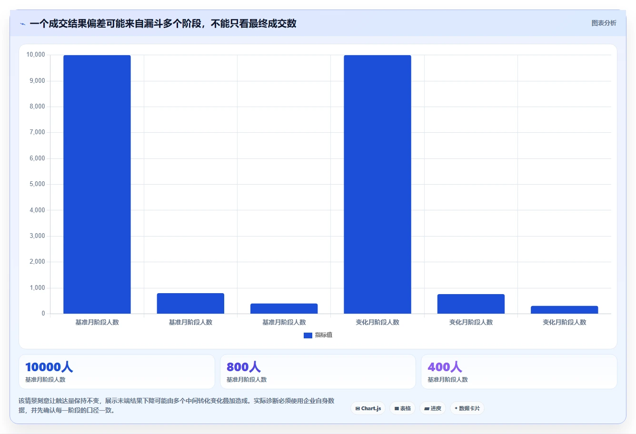Viewport: 636px width, 434px height.
Task: Click the 变化月 bar reaching 10,000
Action: [378, 184]
